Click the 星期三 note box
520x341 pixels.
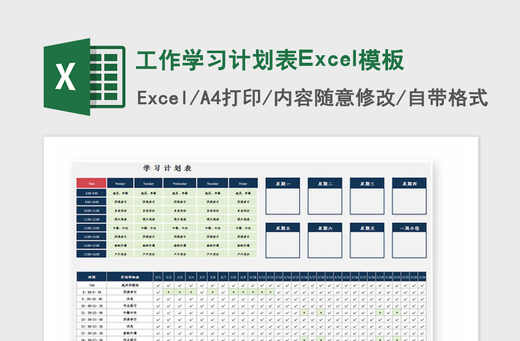pyautogui.click(x=367, y=196)
